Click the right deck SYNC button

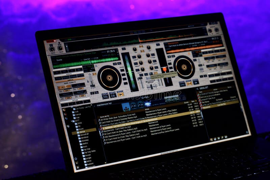click(x=182, y=84)
